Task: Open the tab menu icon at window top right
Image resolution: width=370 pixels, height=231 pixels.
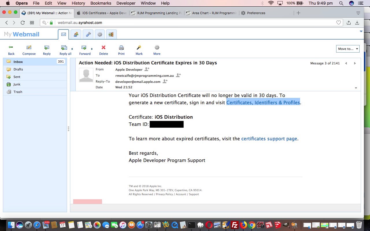Action: pyautogui.click(x=358, y=13)
